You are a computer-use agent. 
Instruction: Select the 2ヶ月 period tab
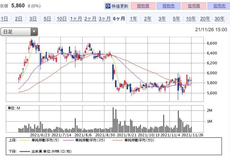[90, 19]
